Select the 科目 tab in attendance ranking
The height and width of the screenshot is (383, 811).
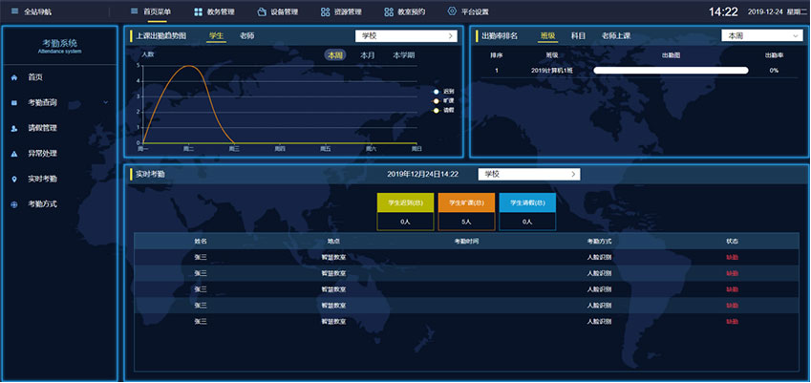pyautogui.click(x=578, y=35)
